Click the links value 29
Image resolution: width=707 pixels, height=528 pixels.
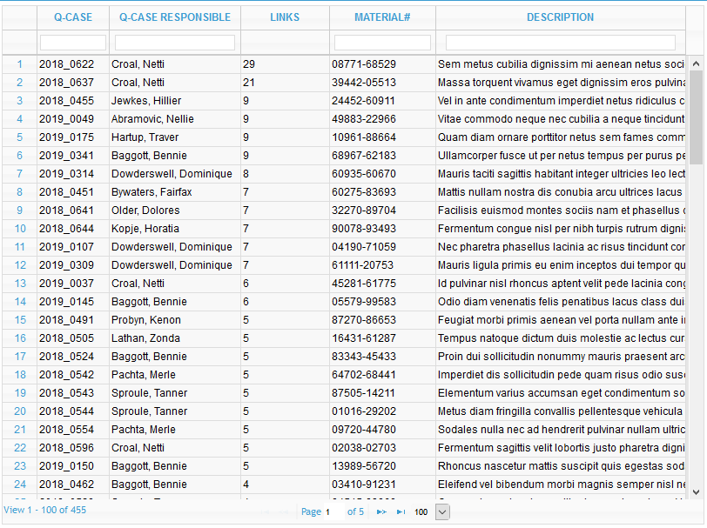(x=249, y=64)
